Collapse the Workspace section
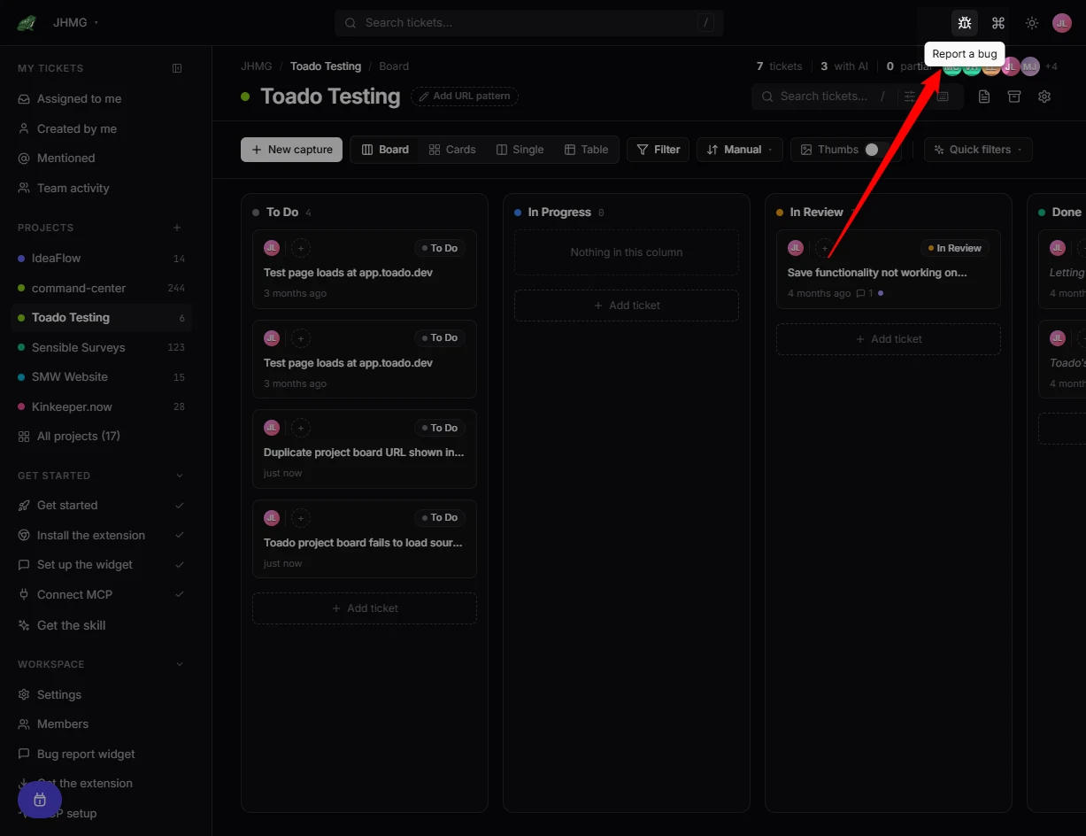Image resolution: width=1086 pixels, height=836 pixels. [x=180, y=664]
